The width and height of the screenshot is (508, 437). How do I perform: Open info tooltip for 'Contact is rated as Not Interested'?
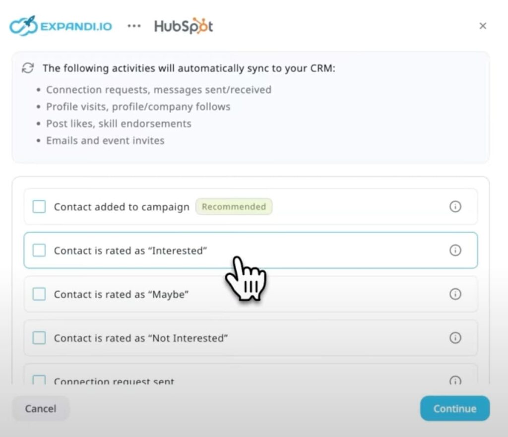click(455, 338)
